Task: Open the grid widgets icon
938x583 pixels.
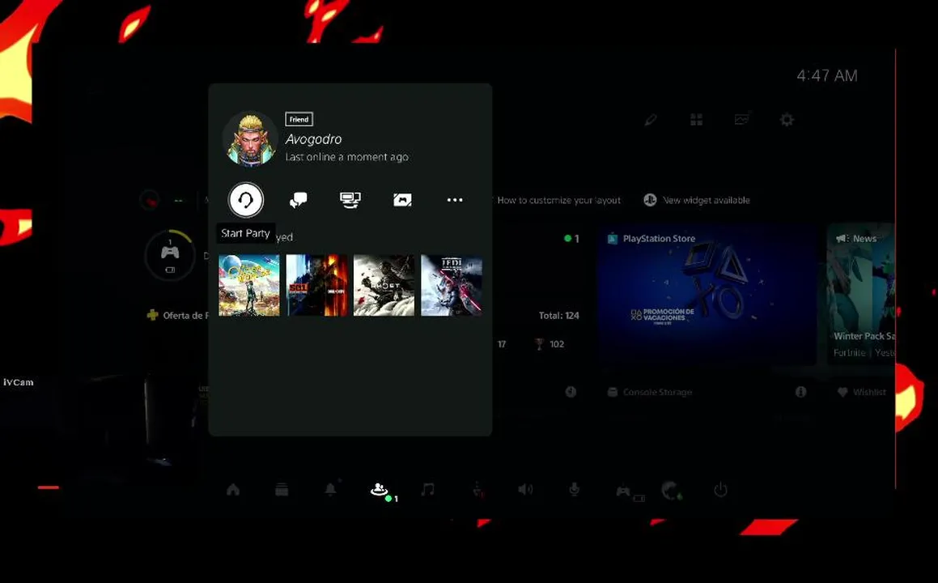Action: pos(696,120)
